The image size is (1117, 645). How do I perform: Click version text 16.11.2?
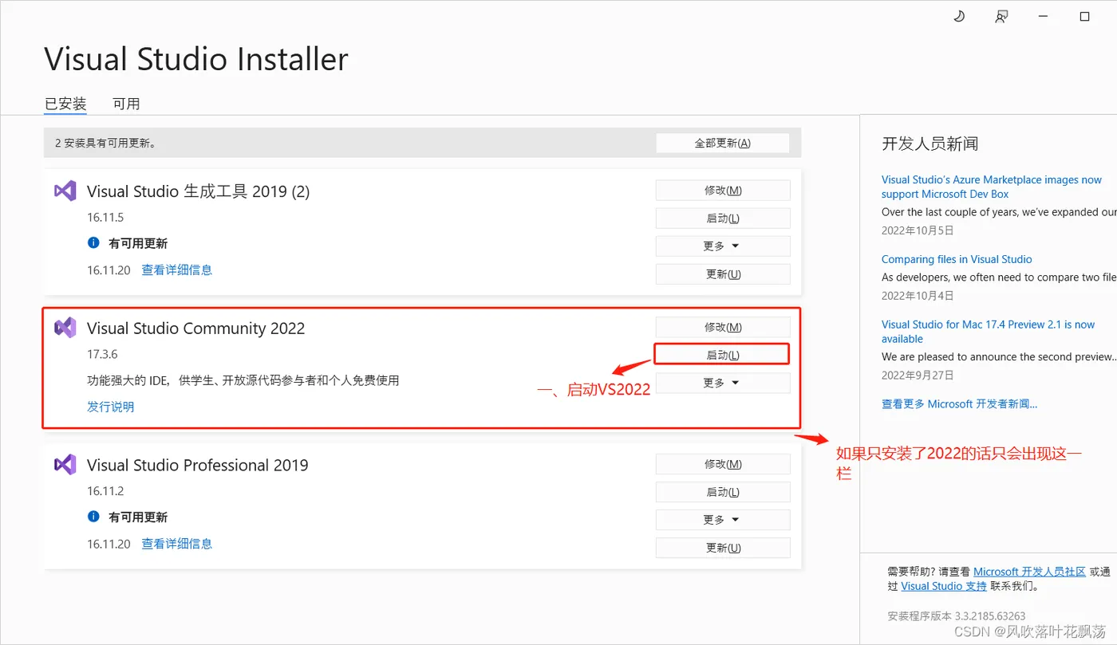pyautogui.click(x=105, y=490)
